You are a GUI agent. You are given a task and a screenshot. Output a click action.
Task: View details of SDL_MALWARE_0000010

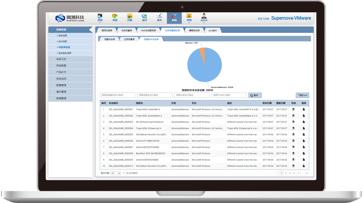tap(304, 166)
